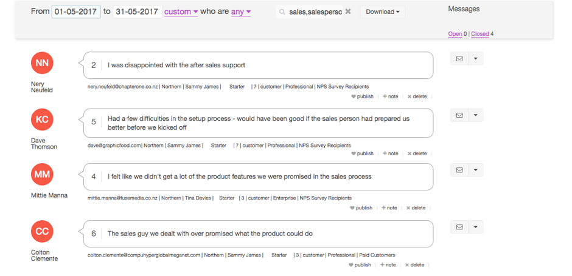Click the envelope icon for Colton Clemente's comment
572x276 pixels.
coord(459,227)
